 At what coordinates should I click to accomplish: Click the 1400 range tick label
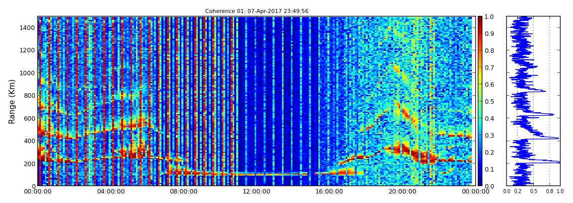[28, 27]
